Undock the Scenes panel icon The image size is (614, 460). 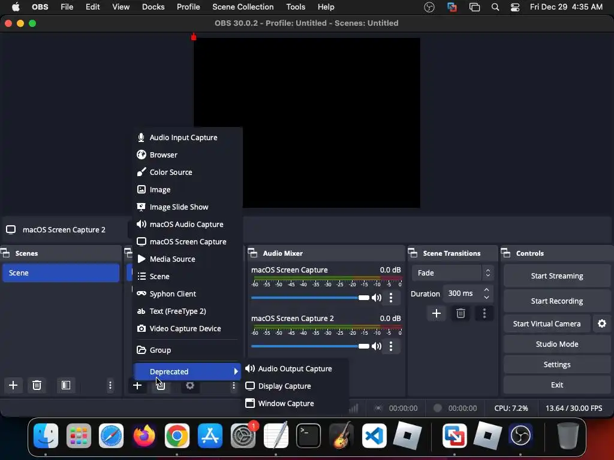5,253
